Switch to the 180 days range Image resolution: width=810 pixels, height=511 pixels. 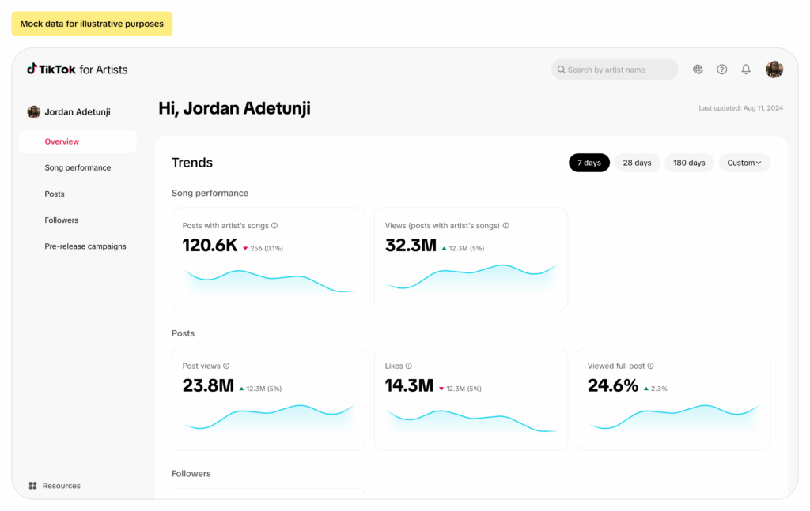(x=689, y=163)
